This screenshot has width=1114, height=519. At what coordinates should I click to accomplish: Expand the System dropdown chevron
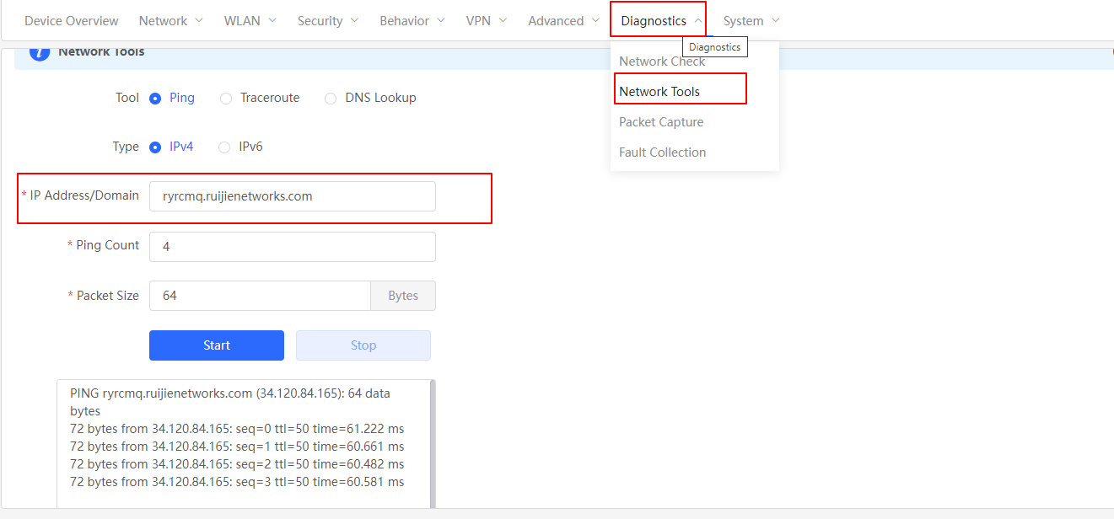[776, 20]
